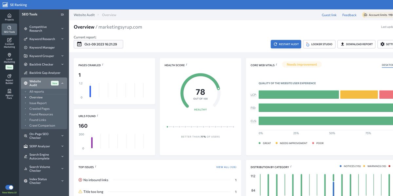Expand Search Engine Autocomplete chevron
The height and width of the screenshot is (196, 393).
pyautogui.click(x=62, y=156)
